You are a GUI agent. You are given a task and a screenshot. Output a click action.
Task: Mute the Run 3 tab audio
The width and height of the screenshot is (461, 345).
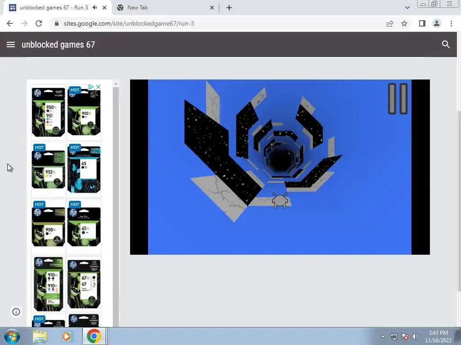tap(95, 8)
